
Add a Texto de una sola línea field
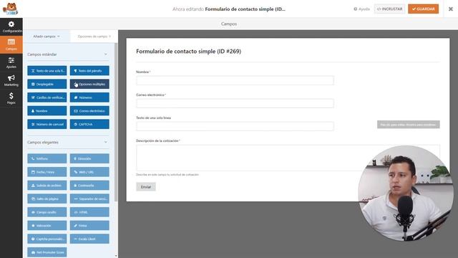click(47, 71)
